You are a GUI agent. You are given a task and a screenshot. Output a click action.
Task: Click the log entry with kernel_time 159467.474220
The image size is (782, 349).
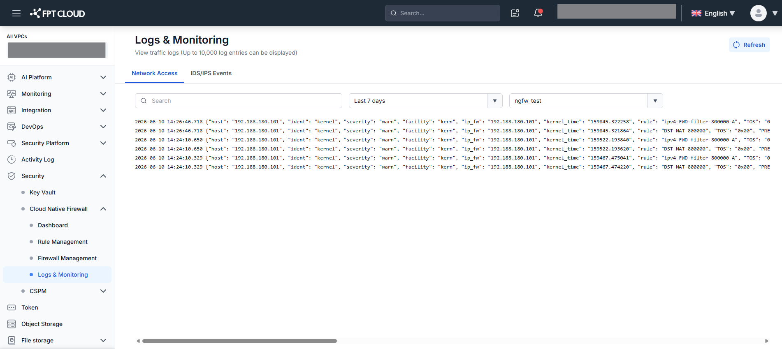pos(452,167)
